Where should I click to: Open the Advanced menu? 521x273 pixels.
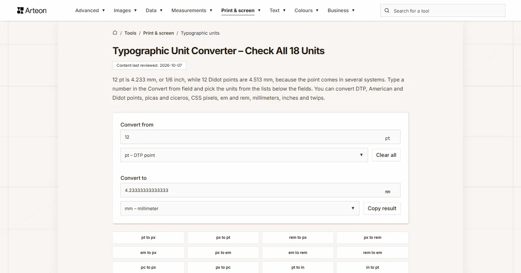click(90, 10)
